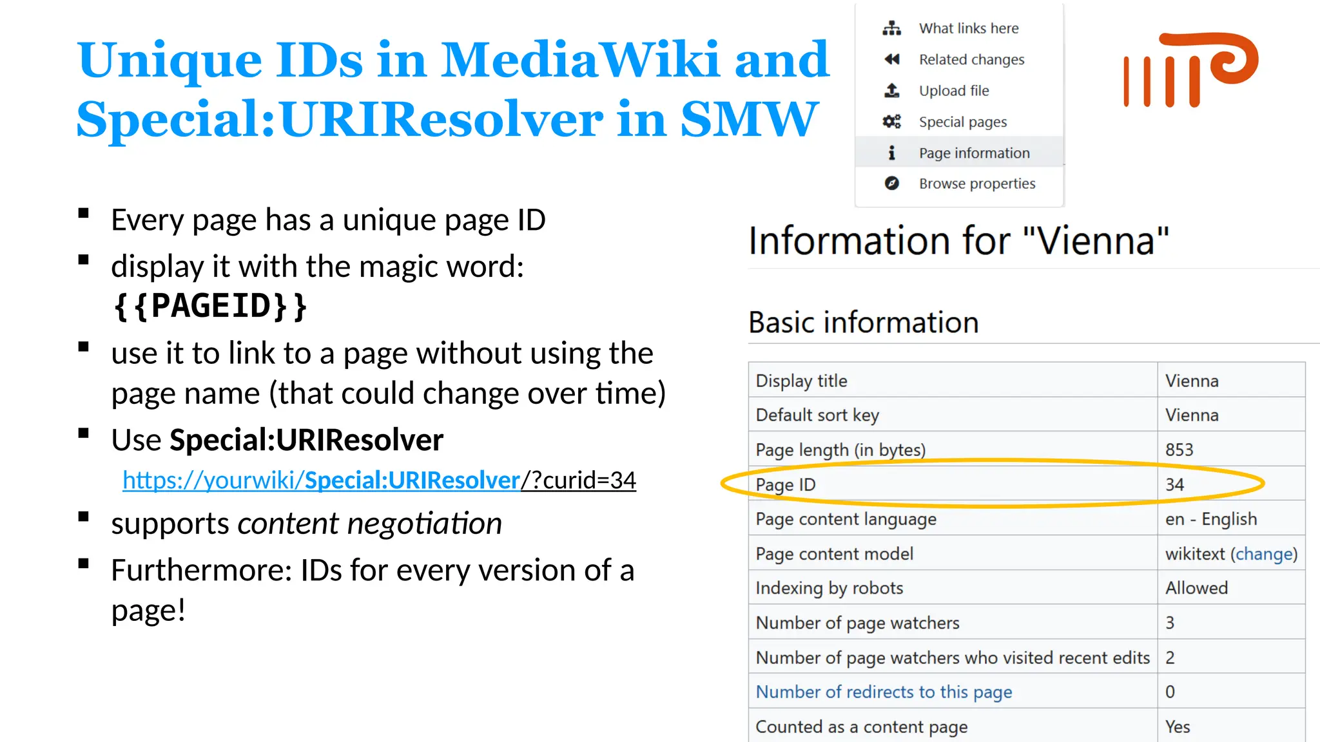Click the Display title value 'Vienna'
Screen dimensions: 1320x742
click(1192, 381)
